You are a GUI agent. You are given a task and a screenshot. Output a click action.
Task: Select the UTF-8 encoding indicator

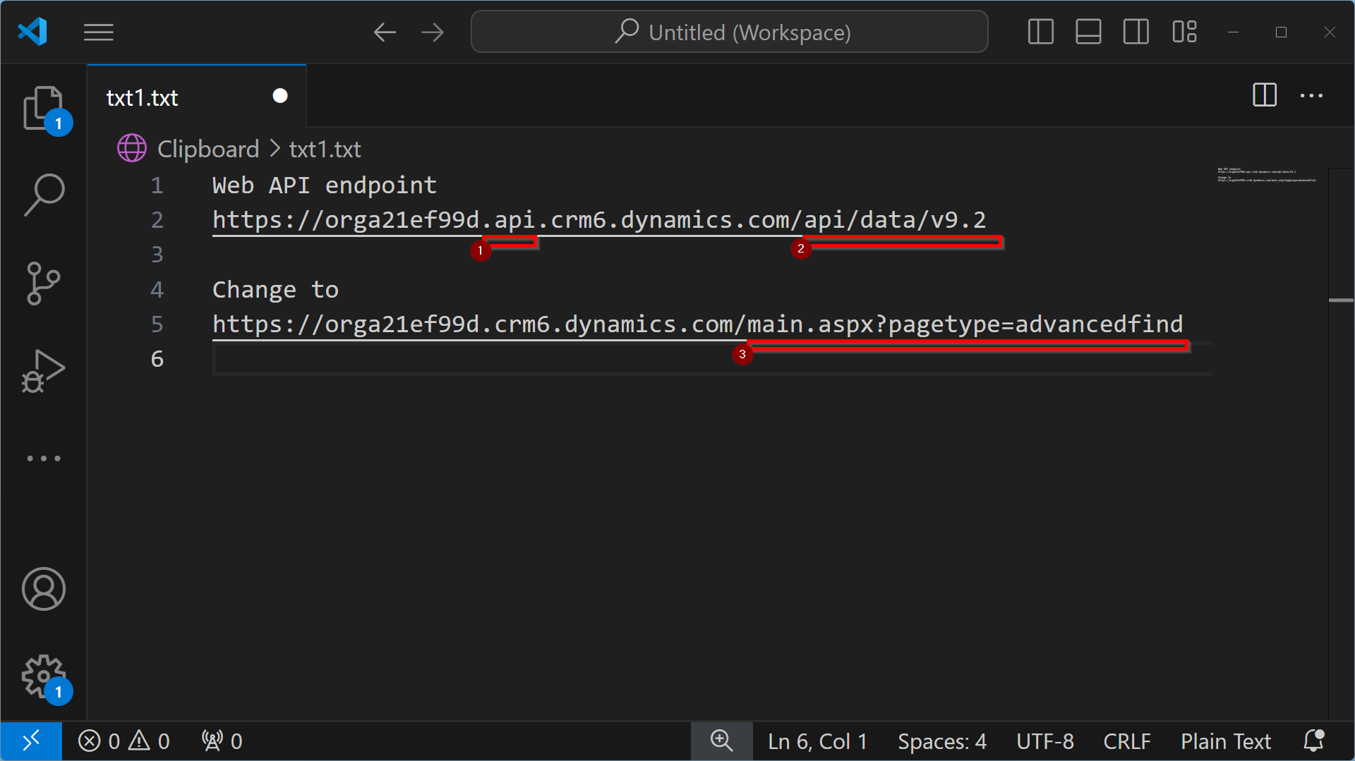(1045, 741)
